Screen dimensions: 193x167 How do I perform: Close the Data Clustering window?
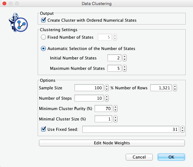4,4
